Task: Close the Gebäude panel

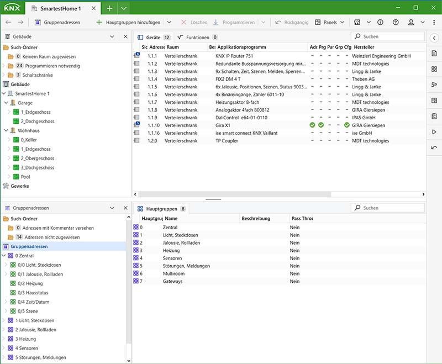Action: tap(125, 36)
